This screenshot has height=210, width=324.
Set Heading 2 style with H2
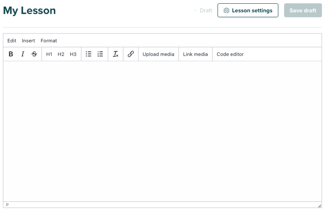(x=61, y=54)
